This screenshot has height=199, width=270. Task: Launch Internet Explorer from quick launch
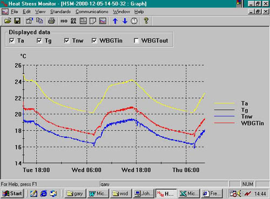point(43,194)
